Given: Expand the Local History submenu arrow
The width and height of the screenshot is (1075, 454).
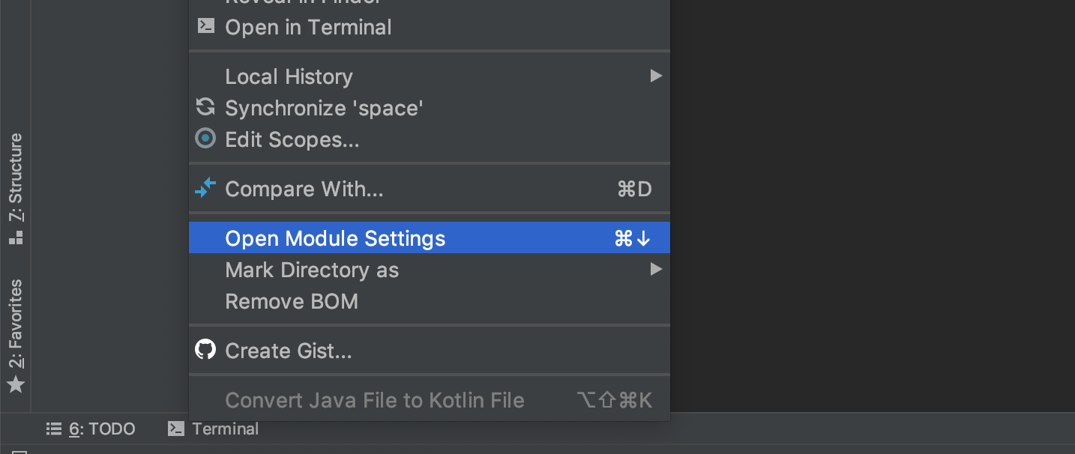Looking at the screenshot, I should click(656, 76).
